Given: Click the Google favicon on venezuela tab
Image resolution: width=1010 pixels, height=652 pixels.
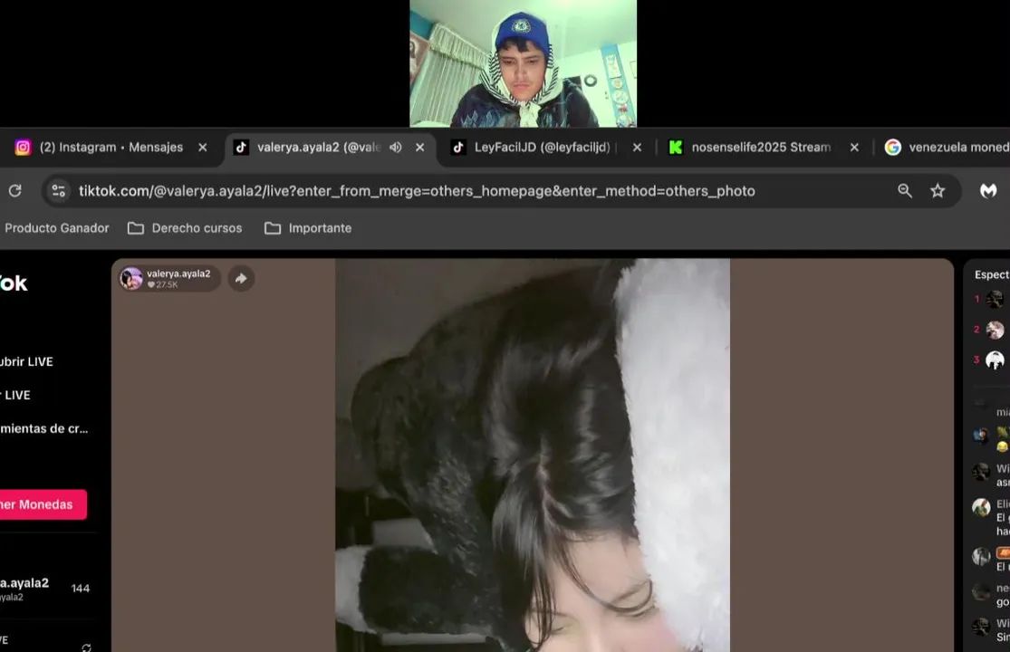Looking at the screenshot, I should [893, 148].
